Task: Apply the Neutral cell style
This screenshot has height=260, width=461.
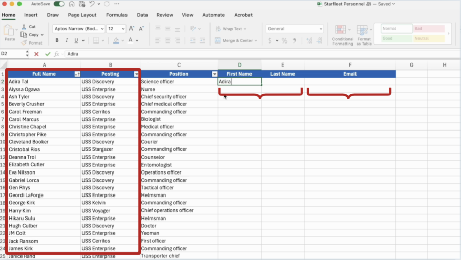Action: [429, 38]
